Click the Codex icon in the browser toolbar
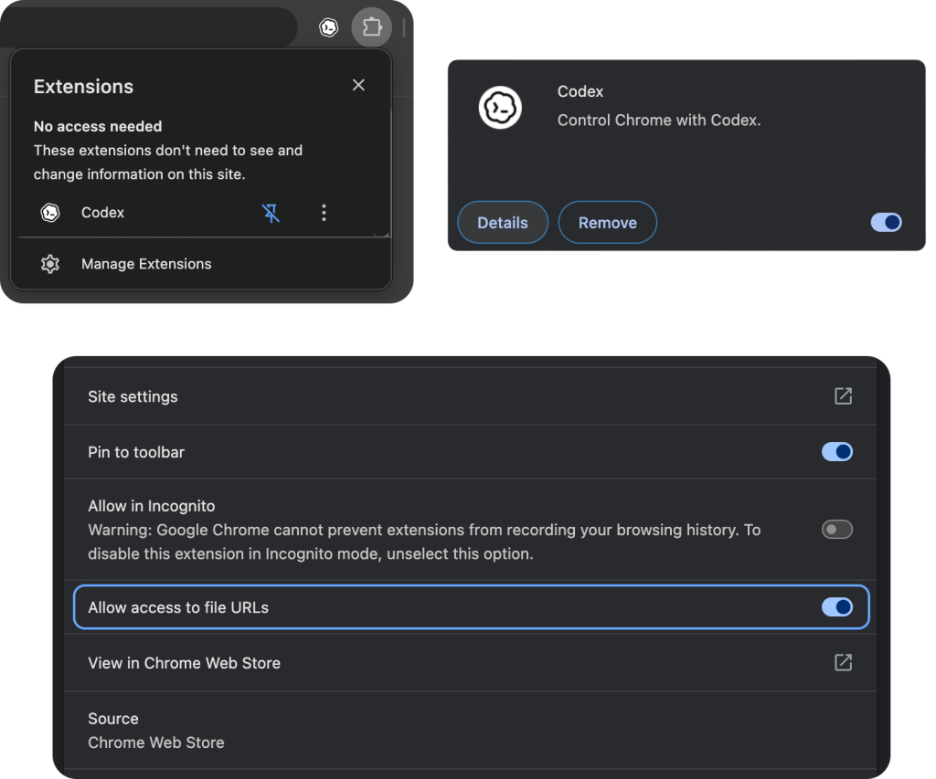Screen dimensions: 936x779 (x=328, y=26)
